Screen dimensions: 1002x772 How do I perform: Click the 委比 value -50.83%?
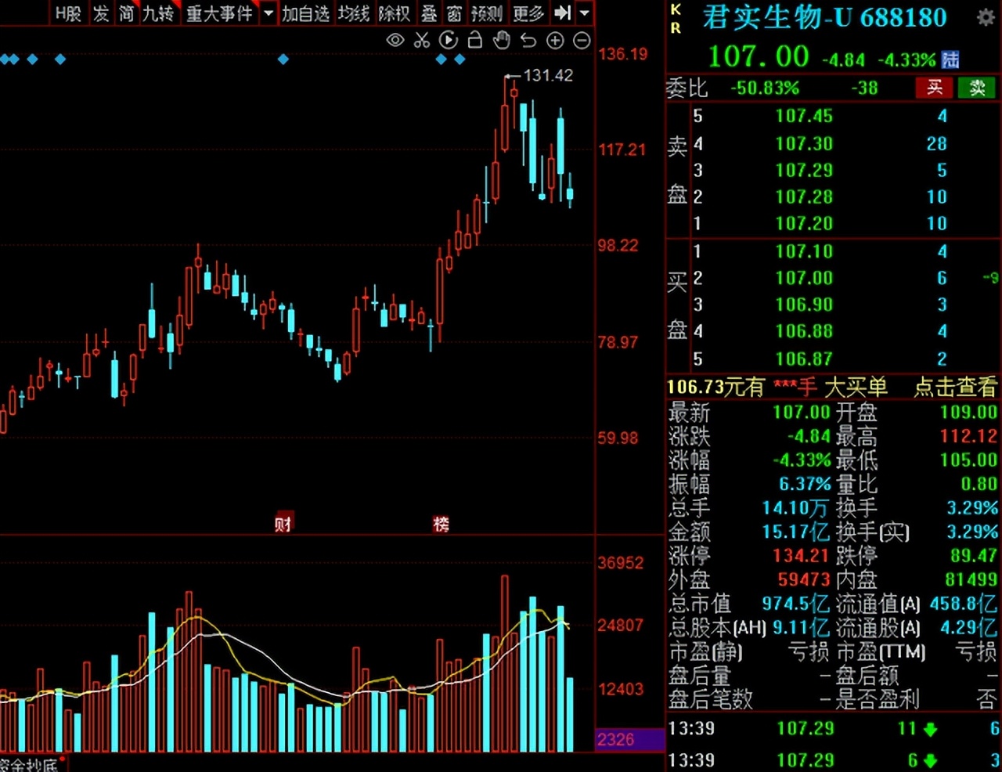click(765, 88)
